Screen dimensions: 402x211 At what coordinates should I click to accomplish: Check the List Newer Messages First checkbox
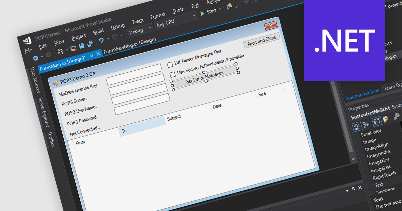(170, 64)
